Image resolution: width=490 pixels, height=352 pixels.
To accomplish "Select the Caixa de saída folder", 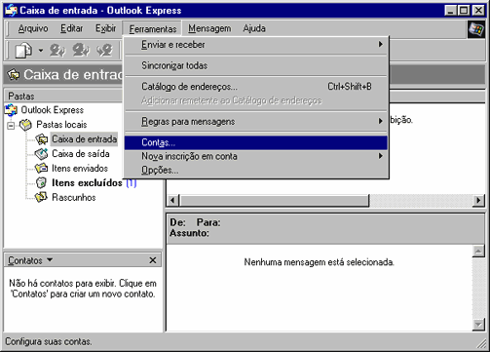I will coord(81,154).
